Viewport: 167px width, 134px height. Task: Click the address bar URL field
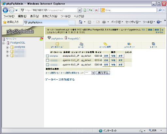click(49, 10)
